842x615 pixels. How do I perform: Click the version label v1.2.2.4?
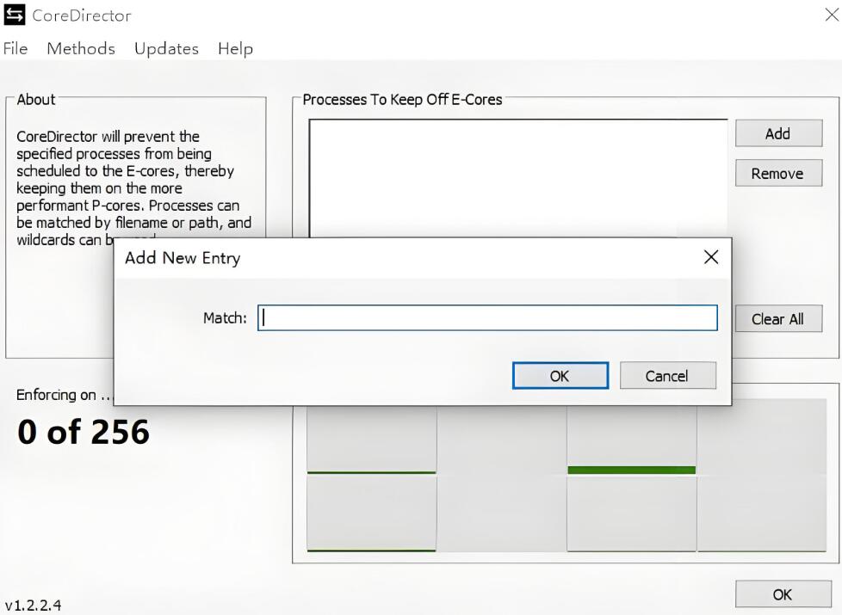34,606
